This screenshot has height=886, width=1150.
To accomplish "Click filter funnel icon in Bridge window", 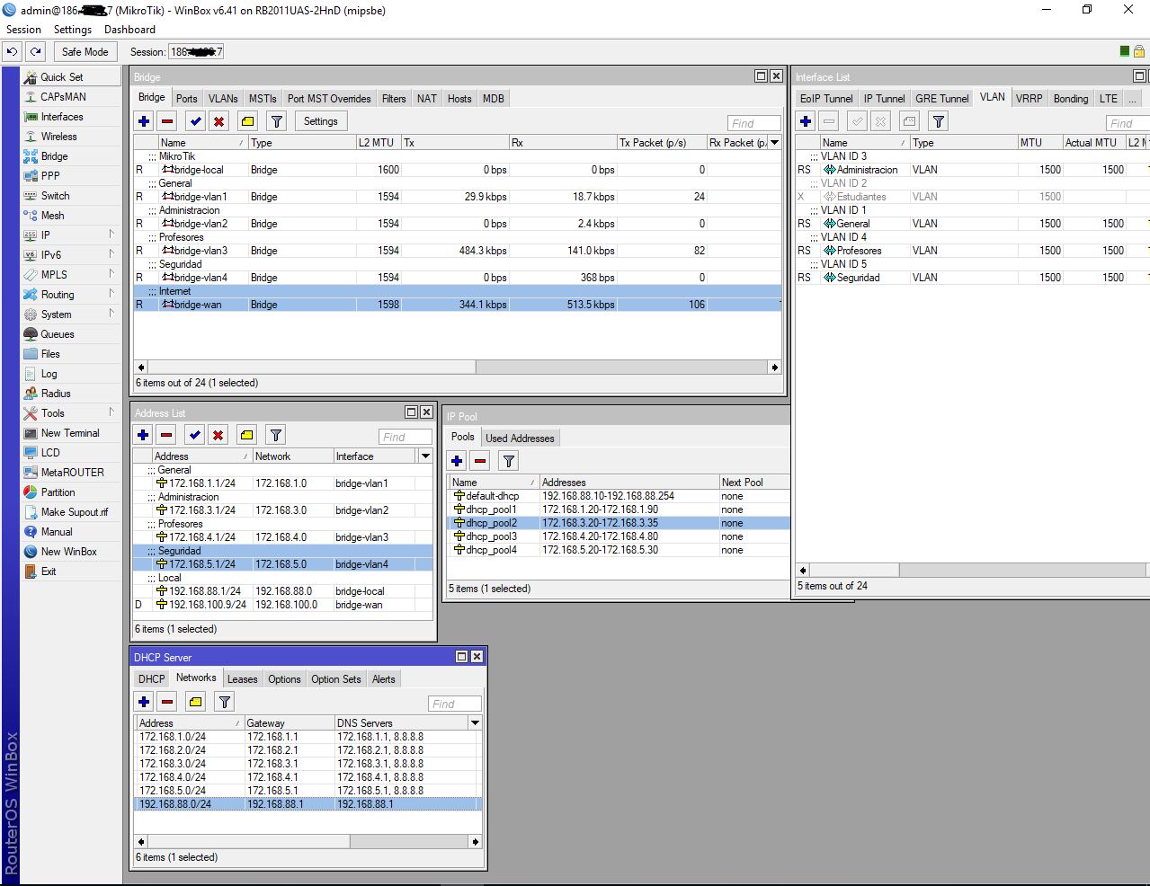I will [277, 121].
